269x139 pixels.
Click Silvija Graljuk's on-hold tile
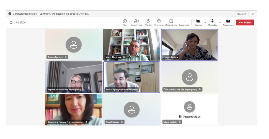click(x=190, y=109)
